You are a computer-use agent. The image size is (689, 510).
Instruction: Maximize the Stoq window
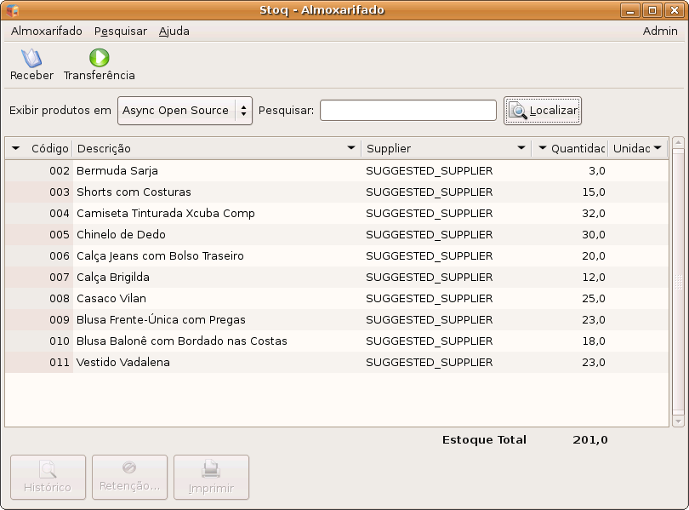[x=652, y=10]
